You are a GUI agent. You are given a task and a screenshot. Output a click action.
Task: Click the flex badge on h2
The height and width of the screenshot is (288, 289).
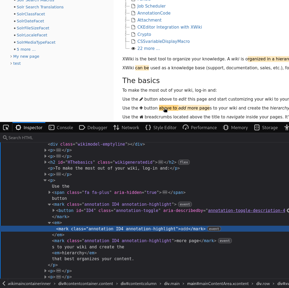coord(184,162)
